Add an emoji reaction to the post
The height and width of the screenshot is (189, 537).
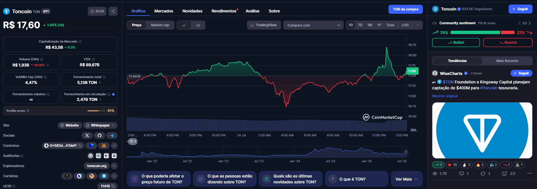pyautogui.click(x=504, y=174)
